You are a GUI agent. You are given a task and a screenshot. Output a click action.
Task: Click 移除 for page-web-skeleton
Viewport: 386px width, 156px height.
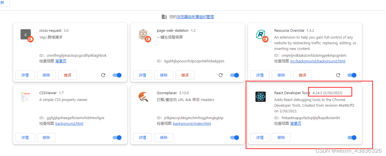click(164, 75)
